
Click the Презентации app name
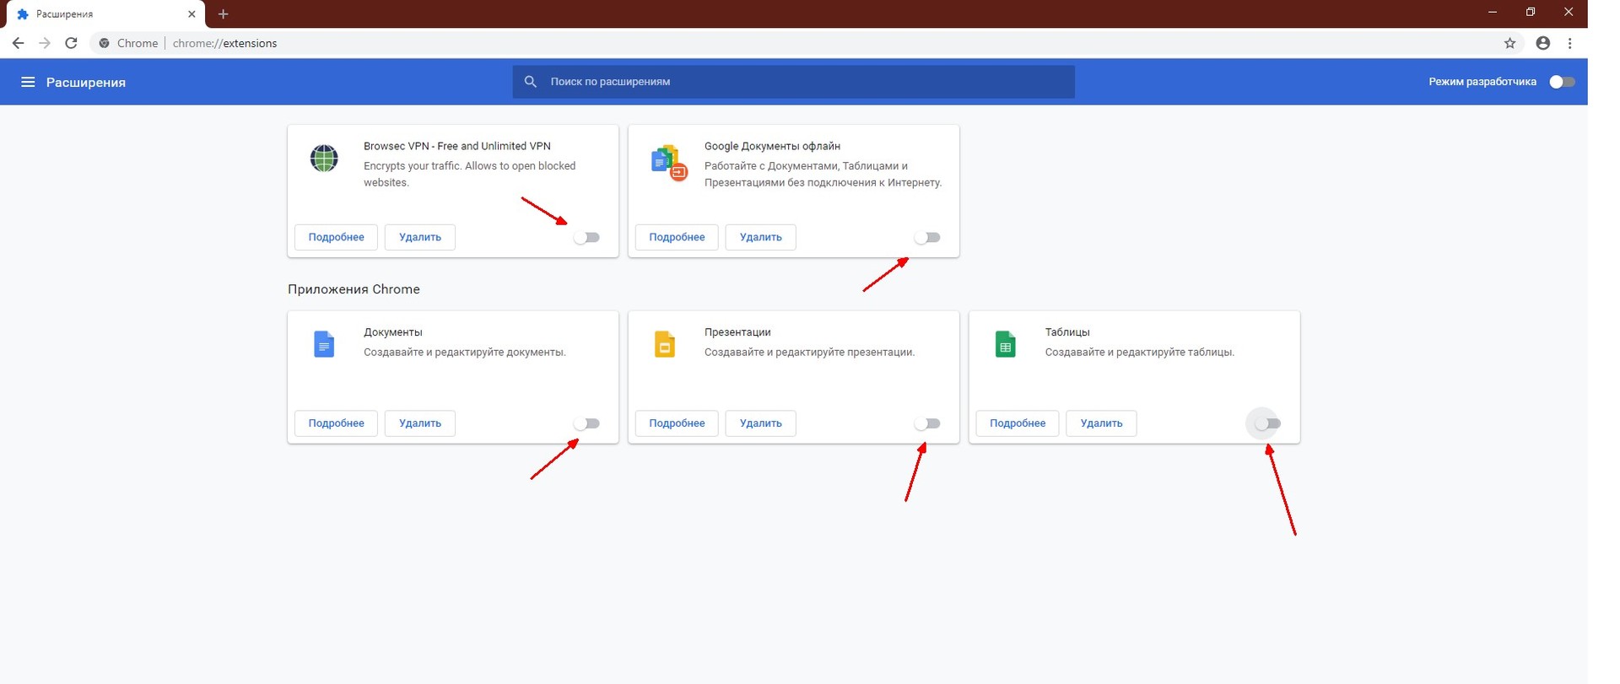coord(737,332)
